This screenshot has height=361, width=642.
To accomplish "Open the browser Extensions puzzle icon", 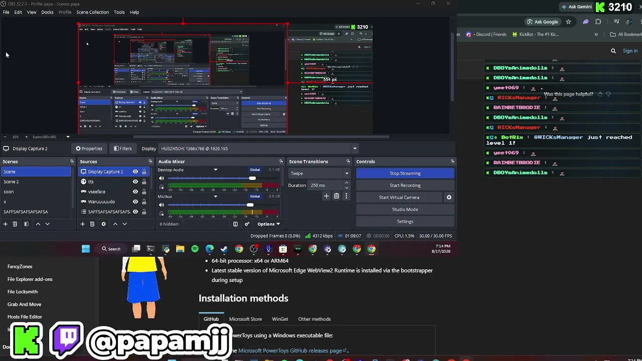I will (598, 22).
